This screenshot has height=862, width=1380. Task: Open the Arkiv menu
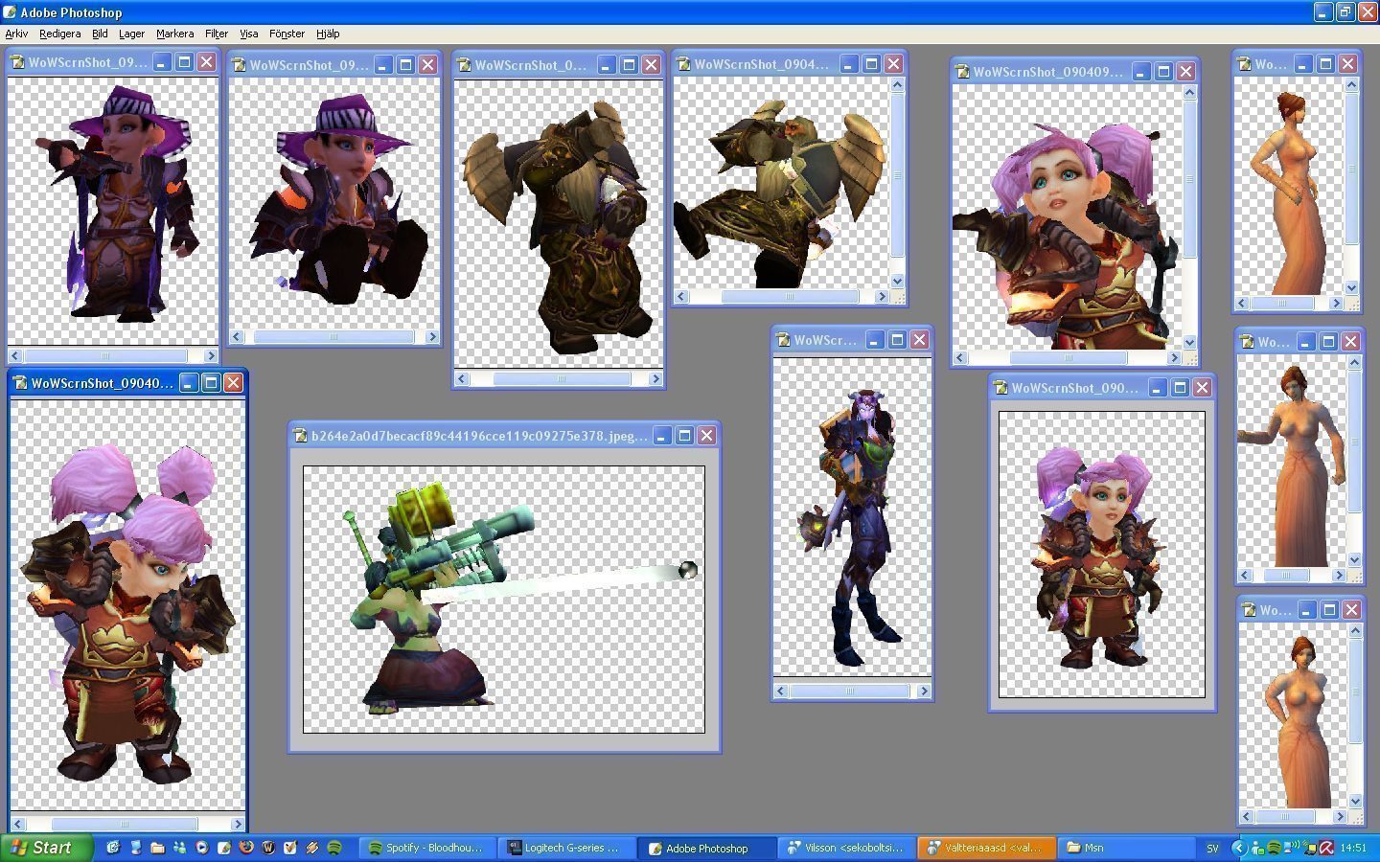tap(16, 34)
